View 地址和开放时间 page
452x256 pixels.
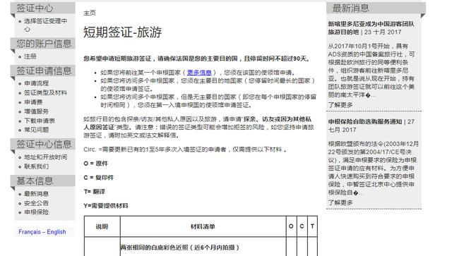[45, 157]
